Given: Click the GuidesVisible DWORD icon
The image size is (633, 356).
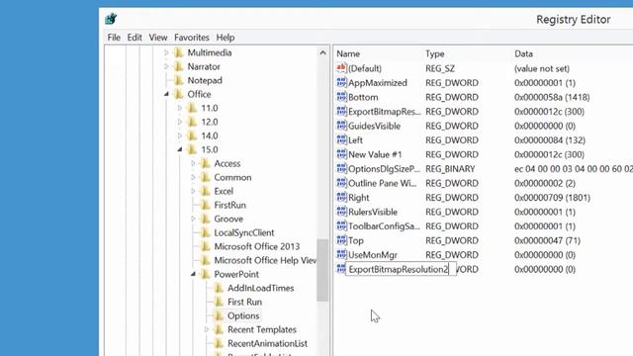Looking at the screenshot, I should (x=341, y=126).
